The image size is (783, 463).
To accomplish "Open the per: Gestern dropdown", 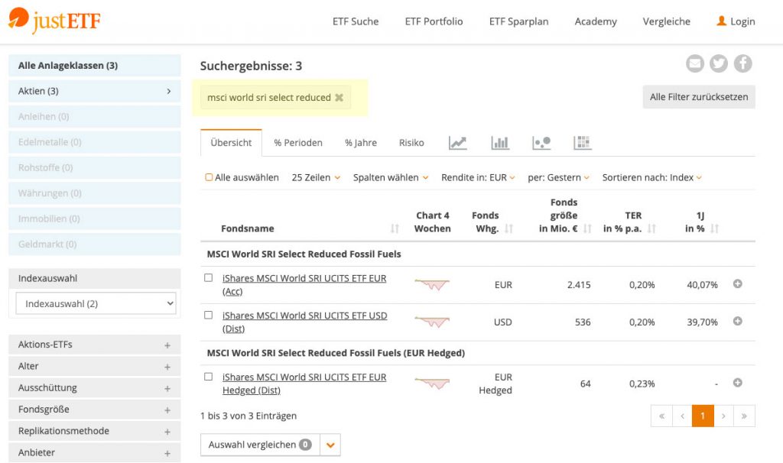I will pos(558,177).
